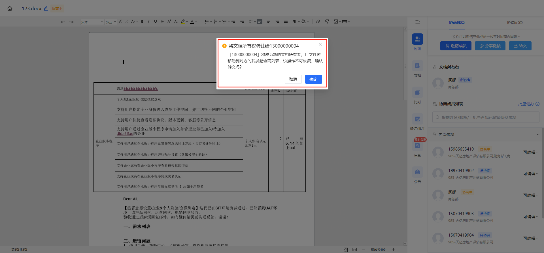
Task: Close the transfer dialog with X
Action: click(x=320, y=44)
